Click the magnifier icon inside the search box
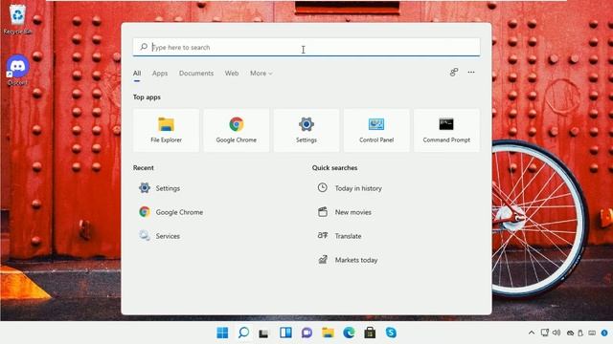 coord(144,47)
